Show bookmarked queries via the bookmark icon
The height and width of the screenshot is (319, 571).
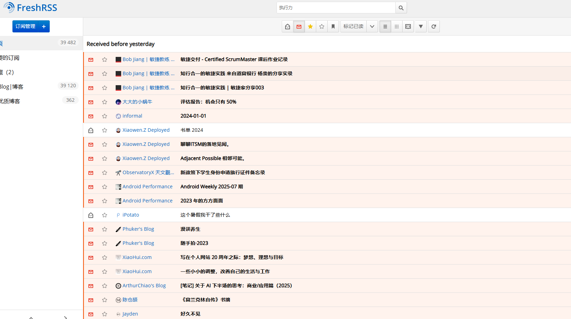[333, 27]
